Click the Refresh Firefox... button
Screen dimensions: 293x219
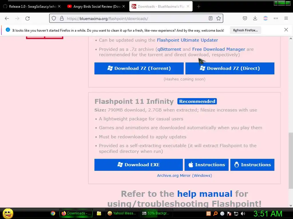pyautogui.click(x=245, y=30)
